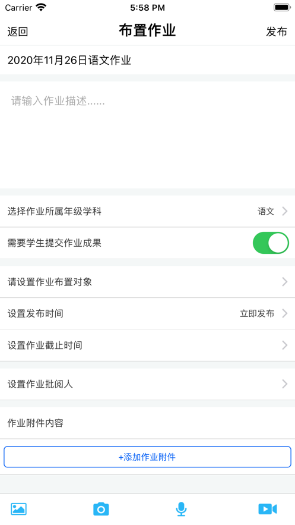Open 设置作业批阅人 chevron
Viewport: 295px width, 525px height.
(285, 383)
